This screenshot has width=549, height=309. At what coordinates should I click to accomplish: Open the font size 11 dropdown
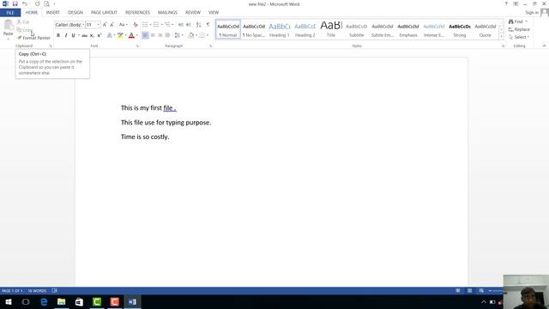99,25
